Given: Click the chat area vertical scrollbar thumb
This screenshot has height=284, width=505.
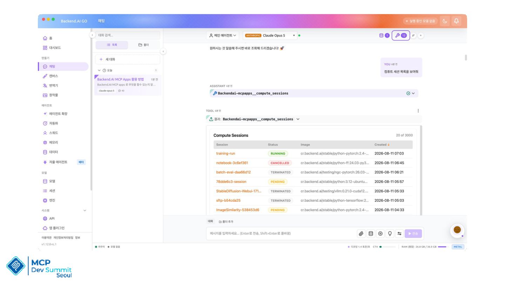Looking at the screenshot, I should (x=466, y=57).
